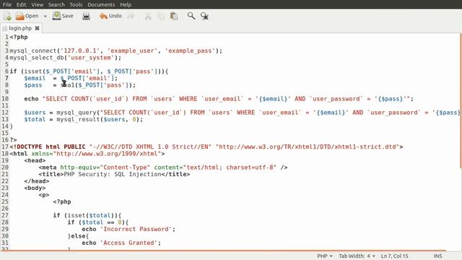462x260 pixels.
Task: Select the login.php tab
Action: coord(20,28)
